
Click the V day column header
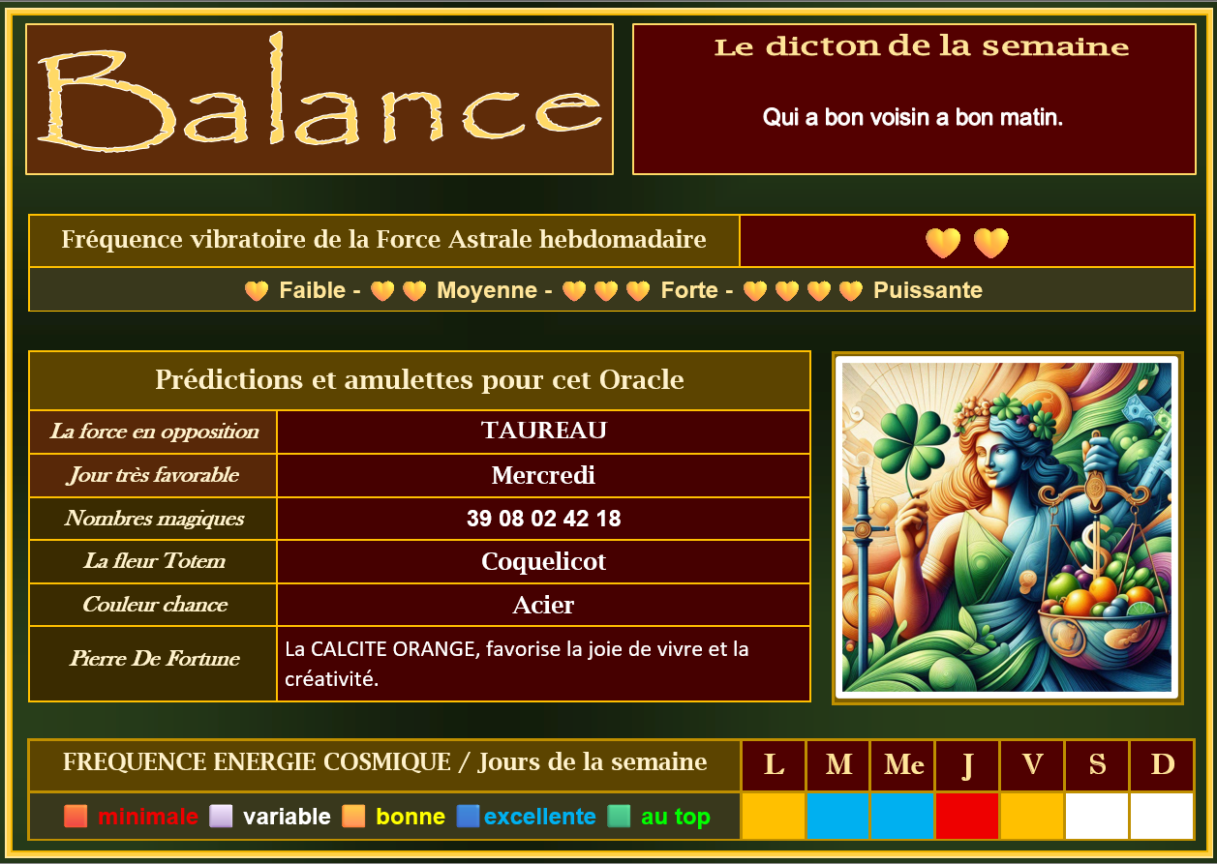(x=1032, y=765)
